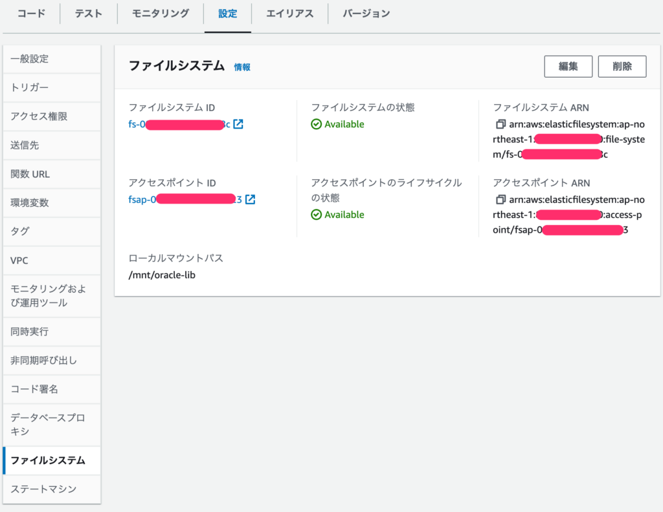Click the ファイルシステム panel heading
This screenshot has height=512, width=663.
coord(177,66)
